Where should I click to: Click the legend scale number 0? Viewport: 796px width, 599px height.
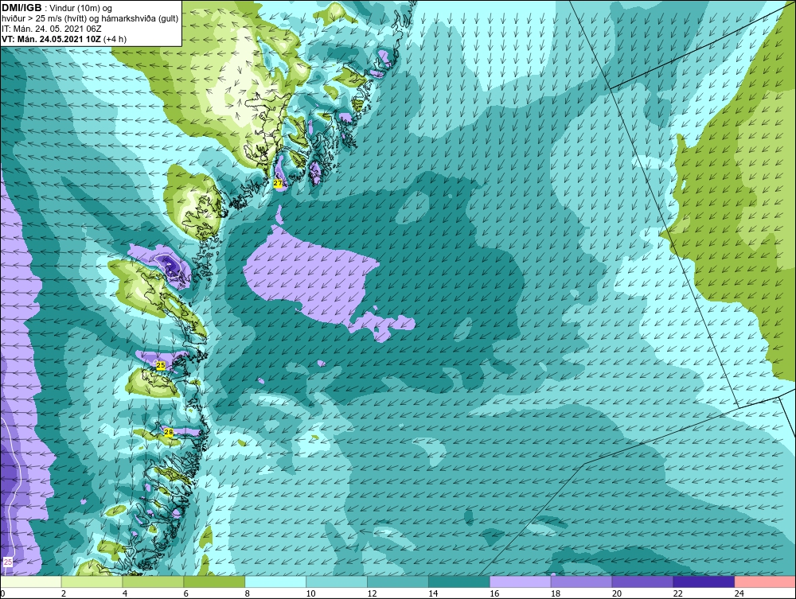point(2,593)
